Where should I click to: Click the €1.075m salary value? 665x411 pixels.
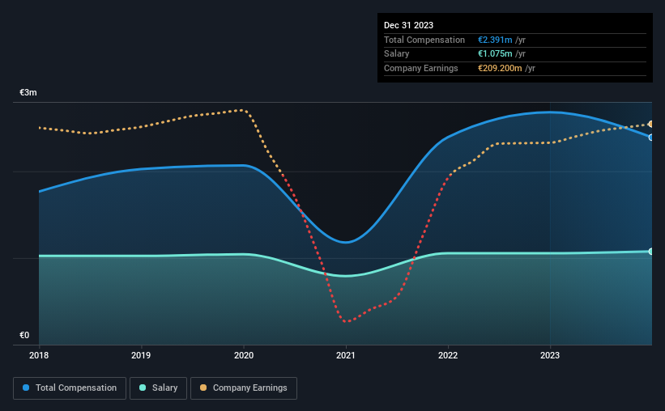click(x=495, y=54)
